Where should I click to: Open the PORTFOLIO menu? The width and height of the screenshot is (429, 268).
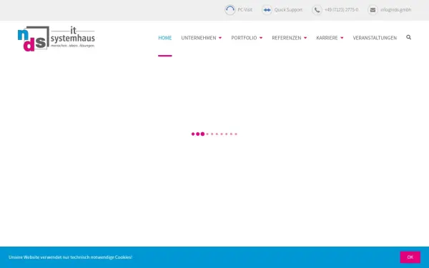(x=244, y=38)
